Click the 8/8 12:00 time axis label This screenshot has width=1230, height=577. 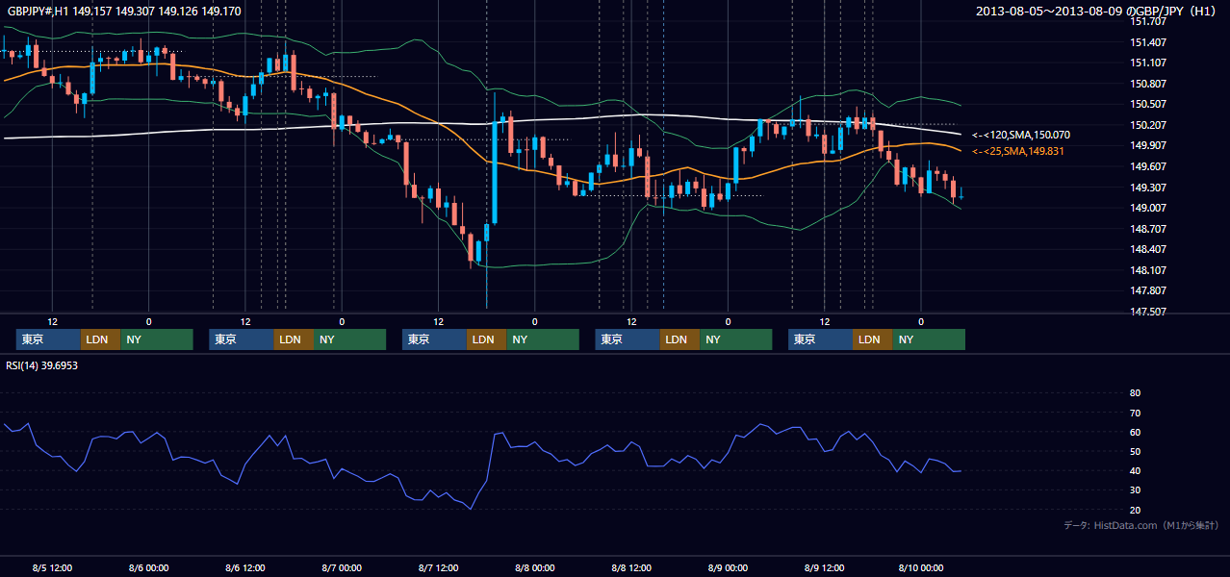click(631, 567)
